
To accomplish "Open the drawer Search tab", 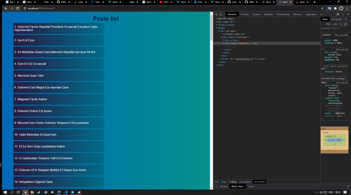I will point(251,186).
